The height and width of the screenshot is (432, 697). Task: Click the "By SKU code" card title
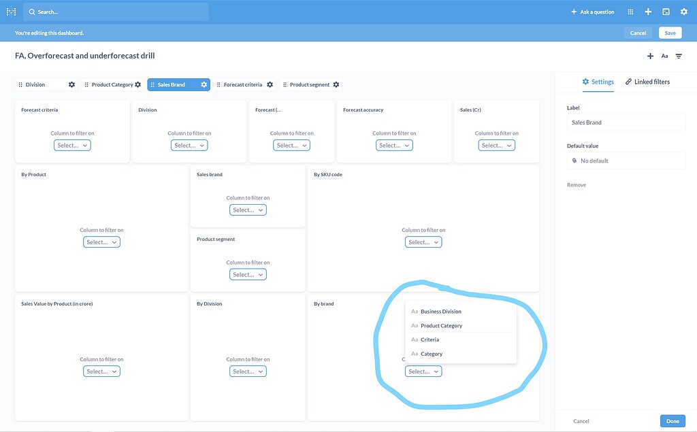[328, 175]
